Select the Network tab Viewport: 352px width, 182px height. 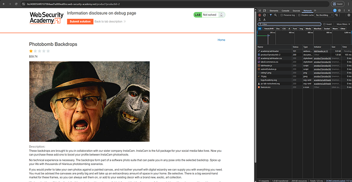click(x=307, y=11)
